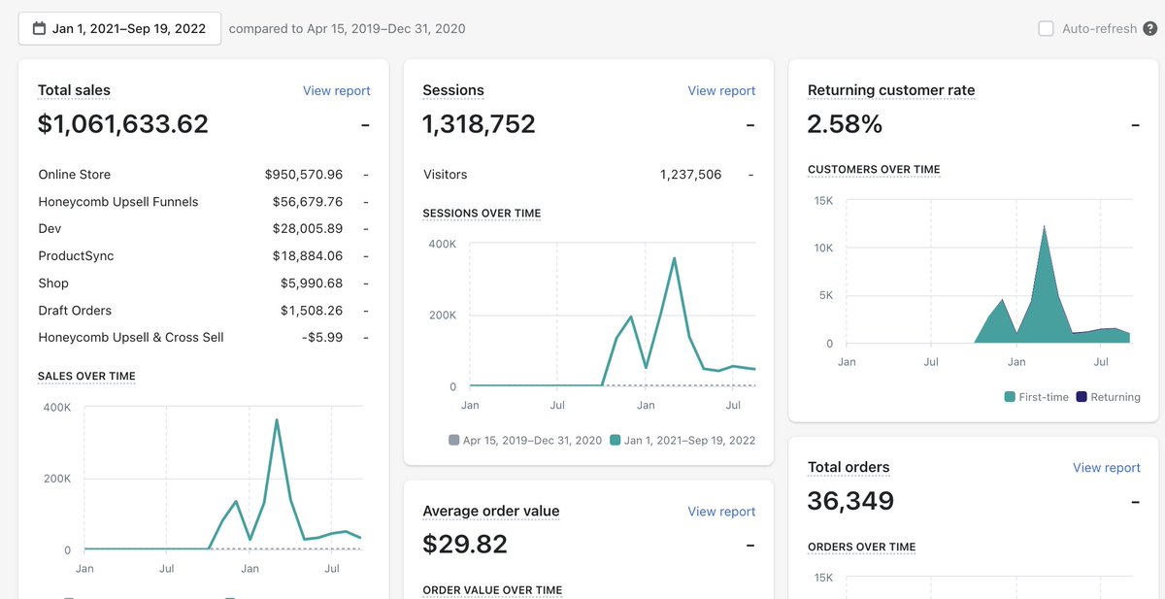Click the ProductSync sales channel label
The width and height of the screenshot is (1165, 599).
click(76, 256)
